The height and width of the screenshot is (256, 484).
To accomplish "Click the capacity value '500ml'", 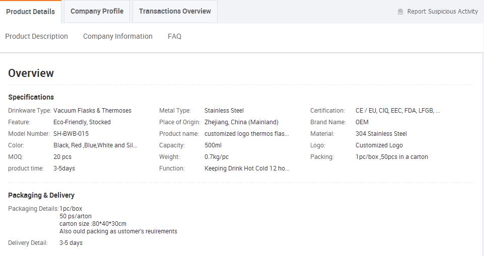I will [x=213, y=145].
